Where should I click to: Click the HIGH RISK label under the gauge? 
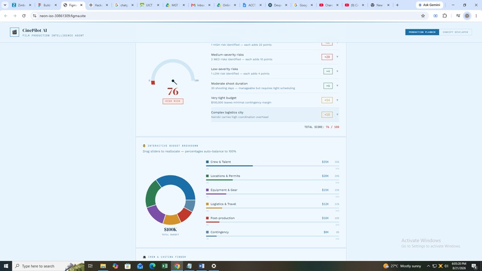[x=173, y=101]
